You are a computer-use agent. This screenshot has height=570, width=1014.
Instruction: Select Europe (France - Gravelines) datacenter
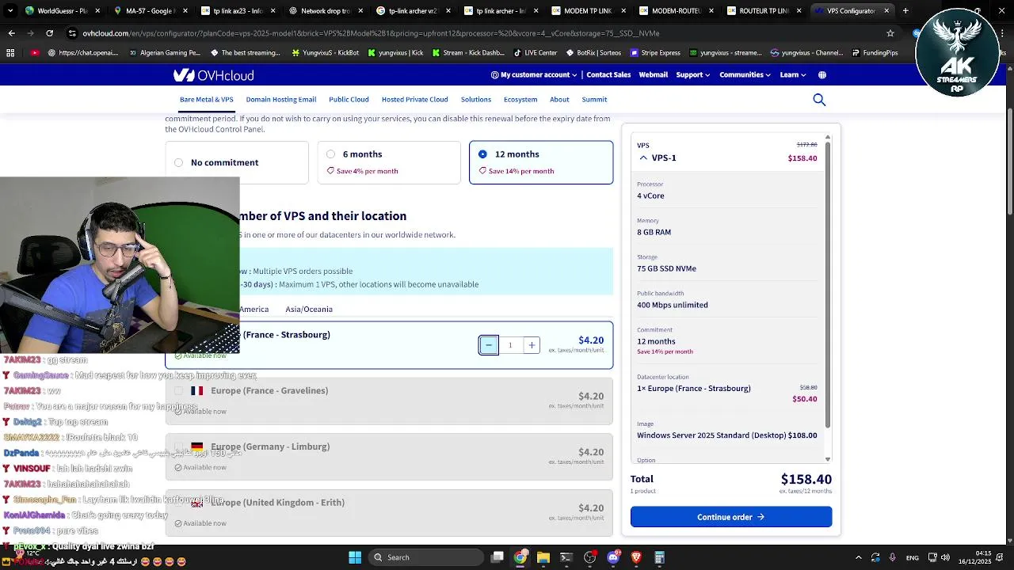[389, 401]
